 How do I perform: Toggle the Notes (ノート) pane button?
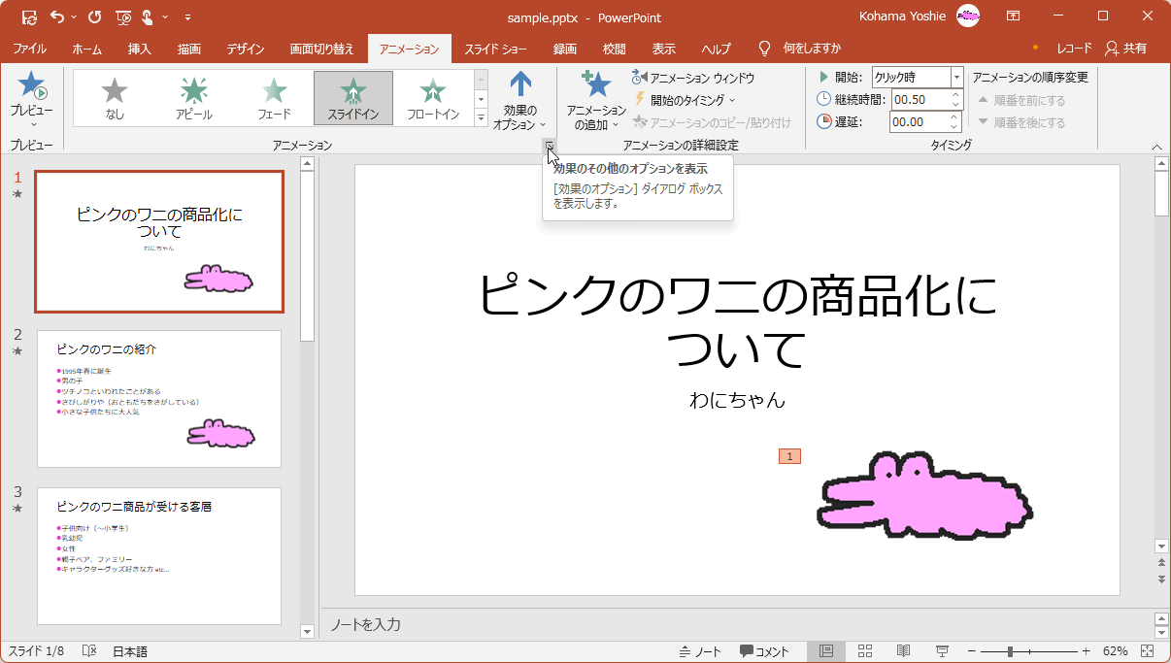699,651
